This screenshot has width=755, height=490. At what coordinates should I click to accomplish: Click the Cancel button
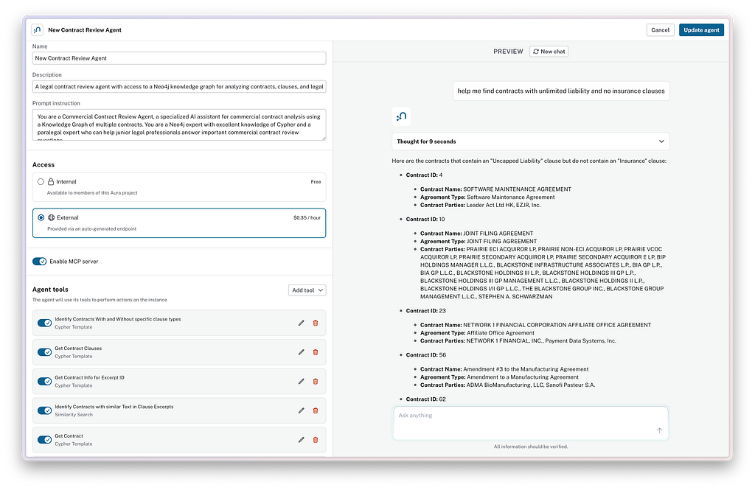coord(660,30)
